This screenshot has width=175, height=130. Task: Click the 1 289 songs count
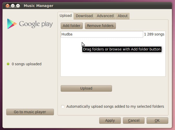point(154,34)
